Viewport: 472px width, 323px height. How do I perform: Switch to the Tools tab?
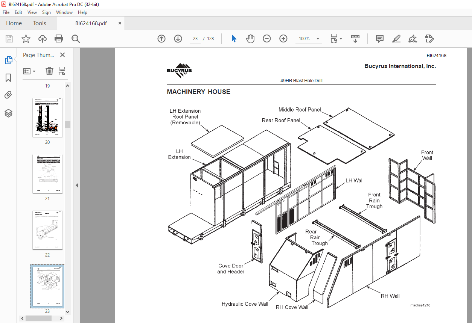pyautogui.click(x=40, y=23)
